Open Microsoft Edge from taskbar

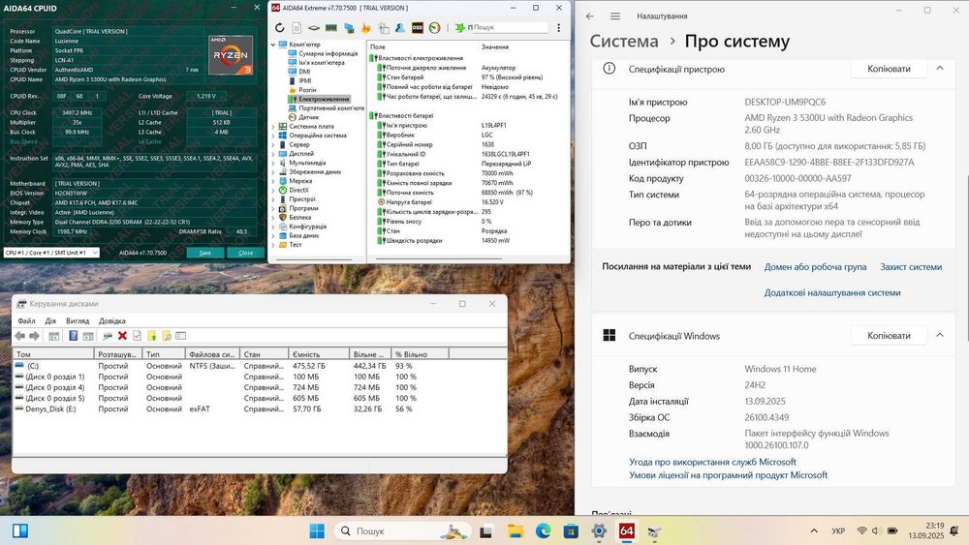coord(543,530)
